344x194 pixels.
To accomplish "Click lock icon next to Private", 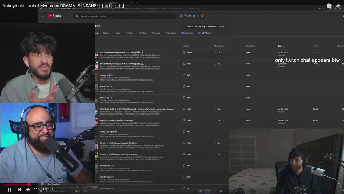I will (184, 53).
